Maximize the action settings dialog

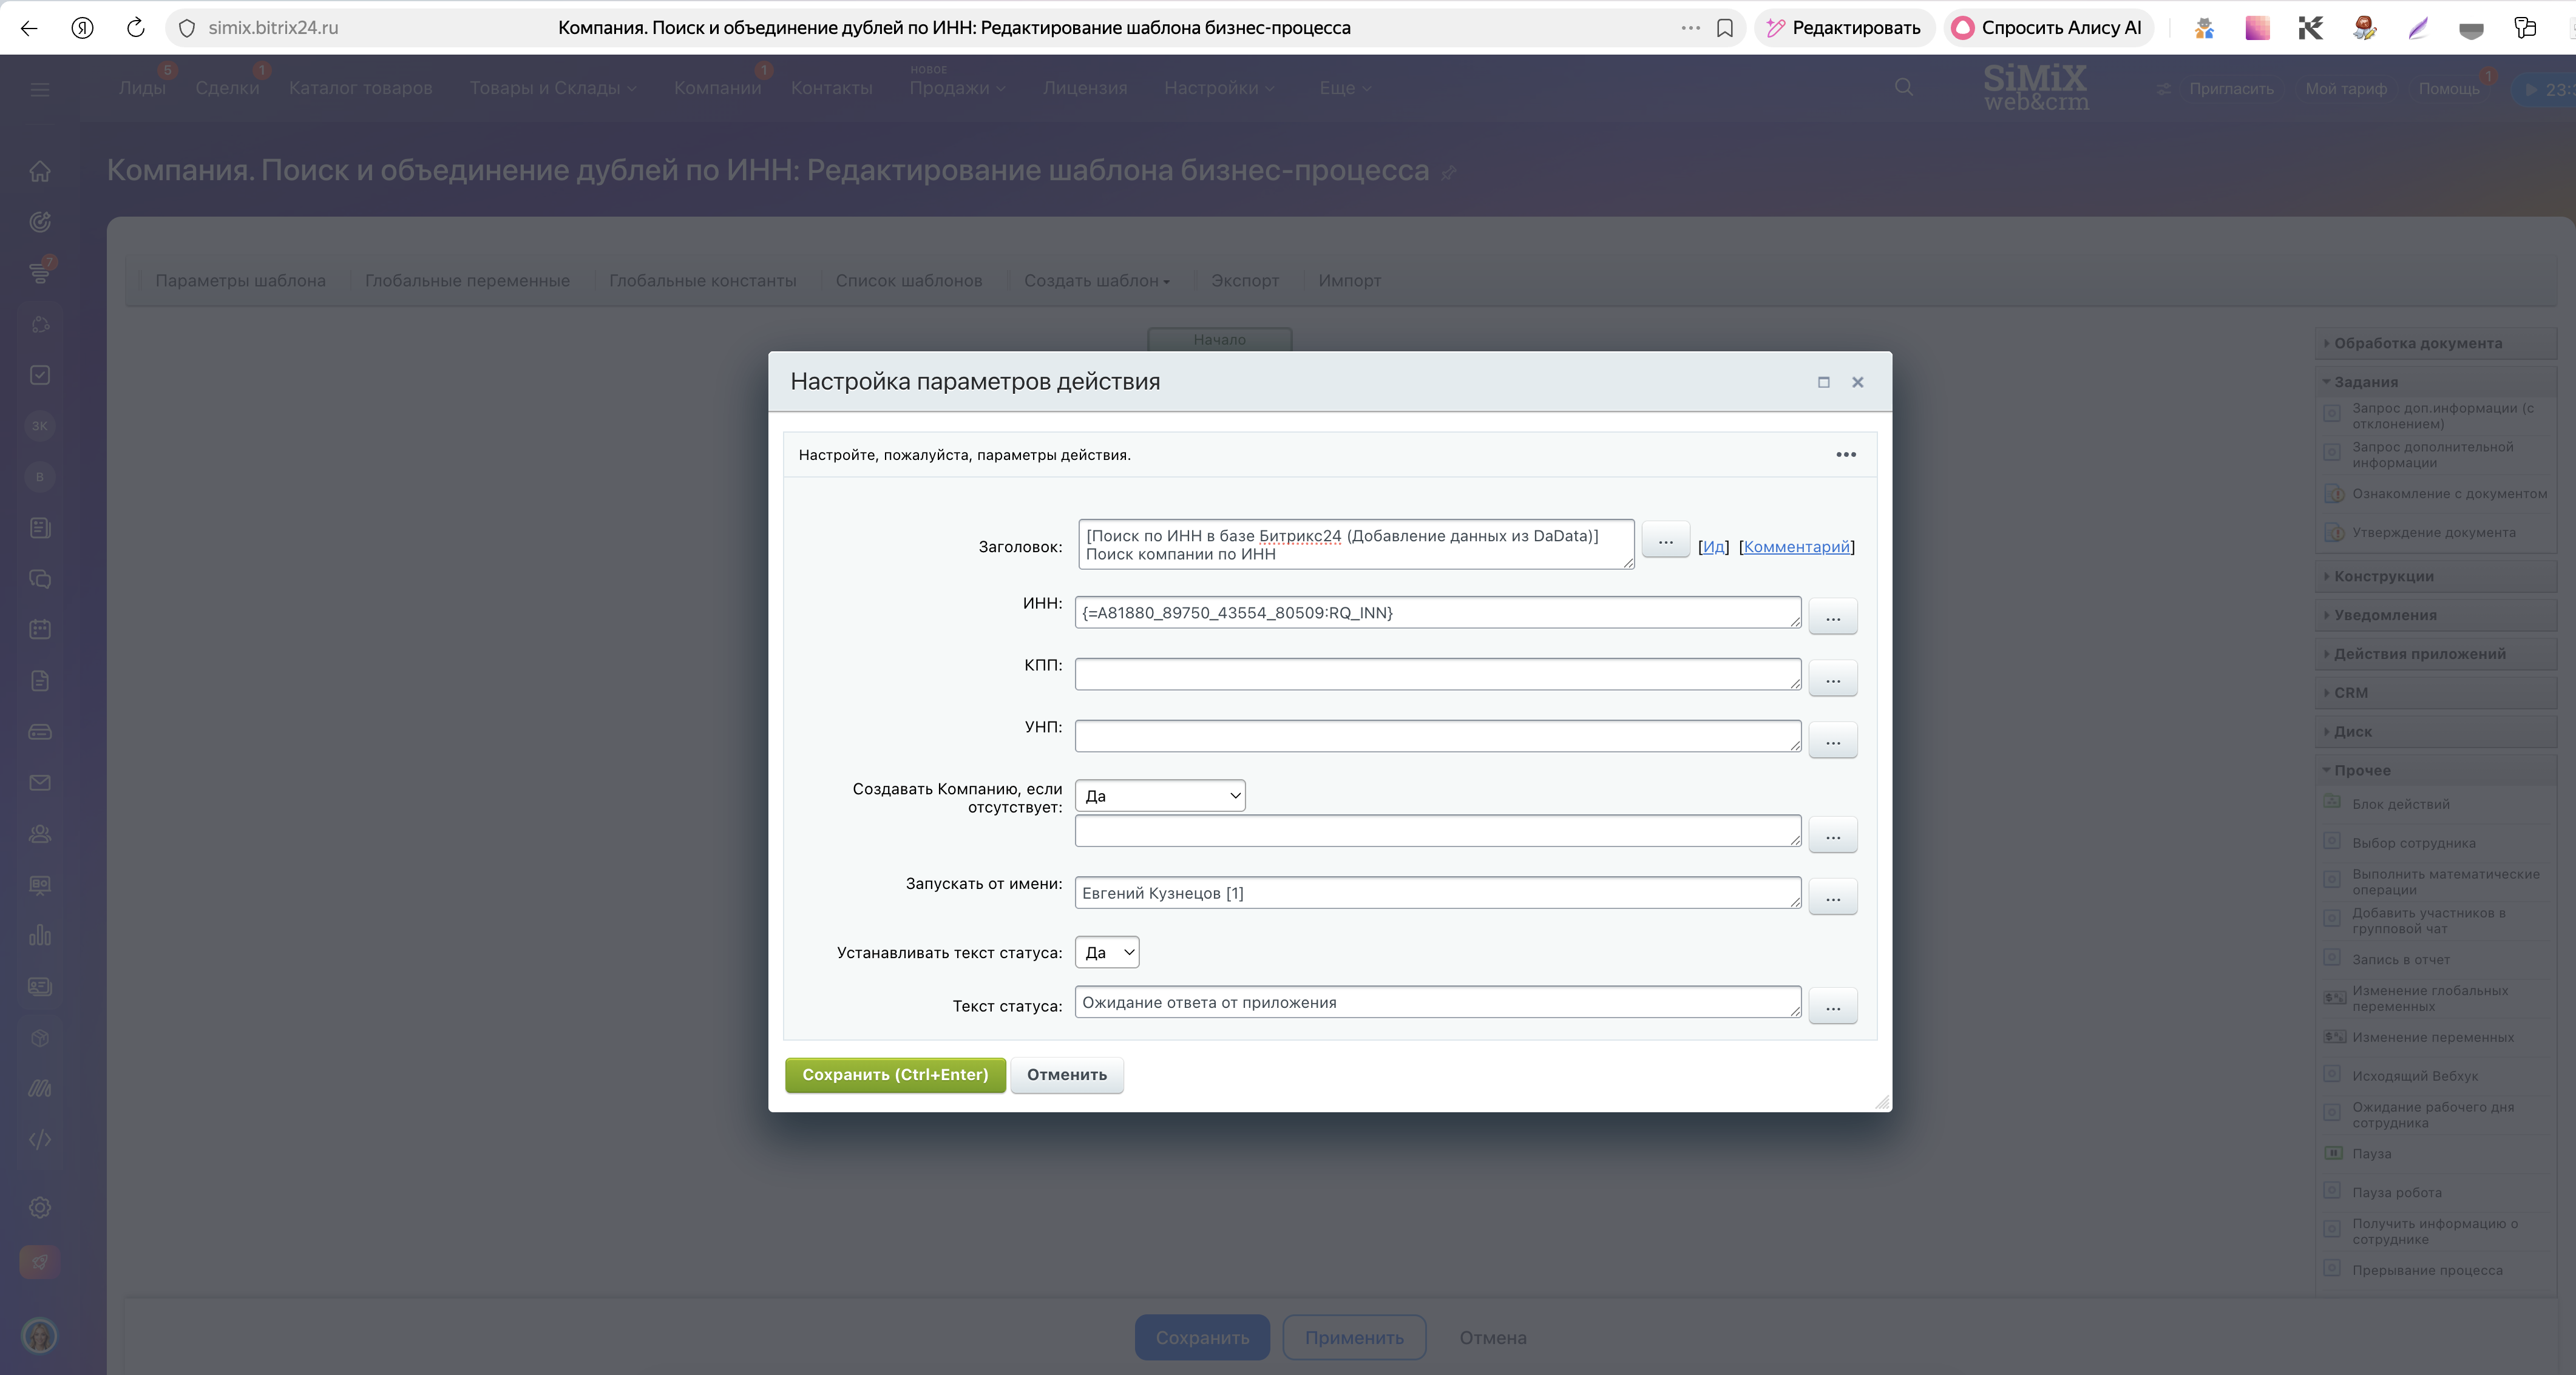coord(1823,382)
